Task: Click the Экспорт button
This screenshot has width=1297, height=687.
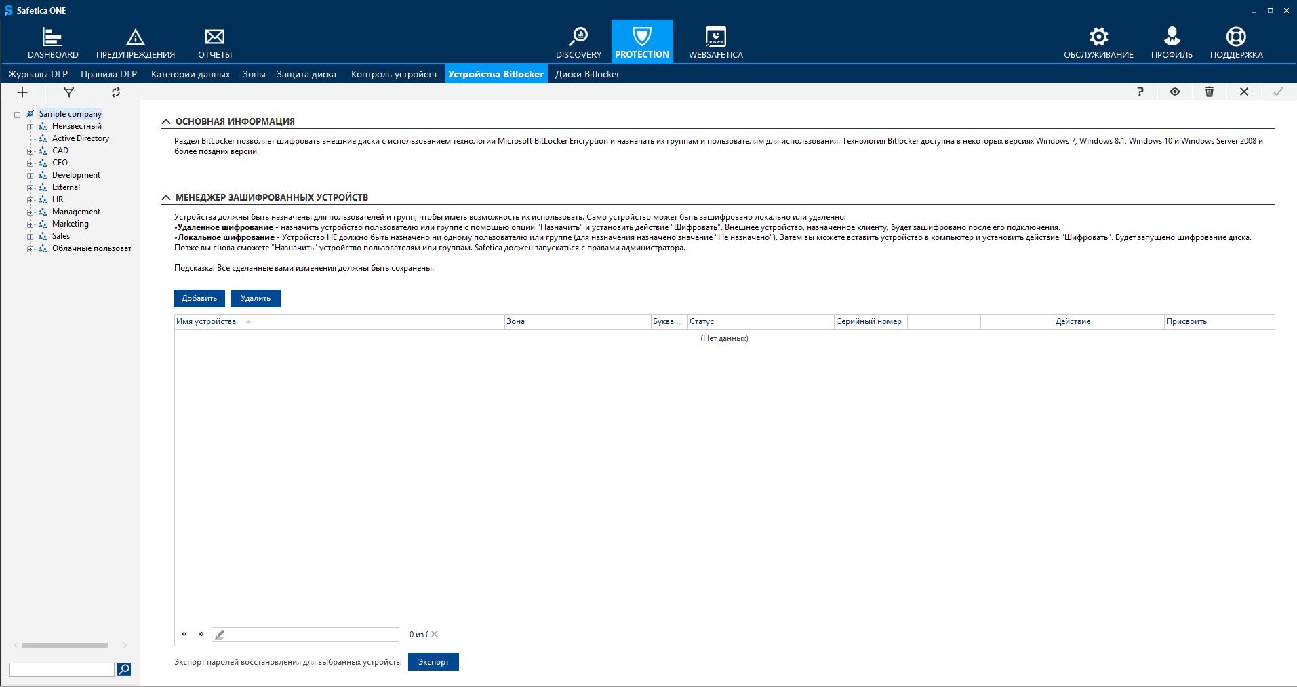Action: pos(433,662)
